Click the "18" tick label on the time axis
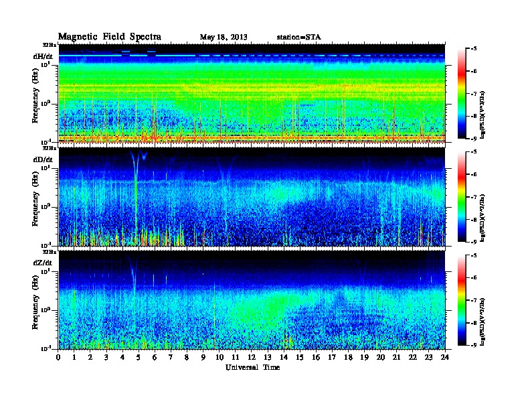This screenshot has height=410, width=530. (x=348, y=357)
